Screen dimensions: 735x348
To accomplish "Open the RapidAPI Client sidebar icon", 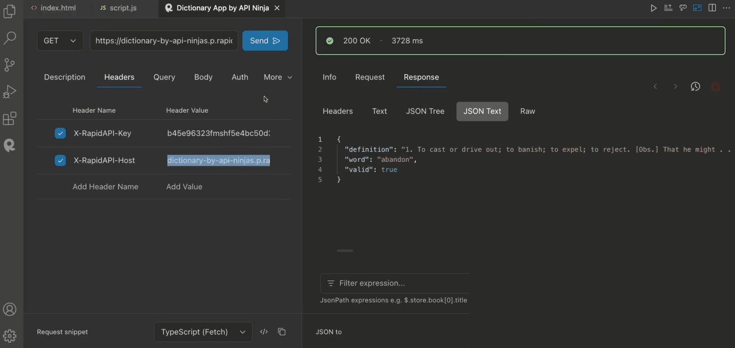I will [x=10, y=145].
